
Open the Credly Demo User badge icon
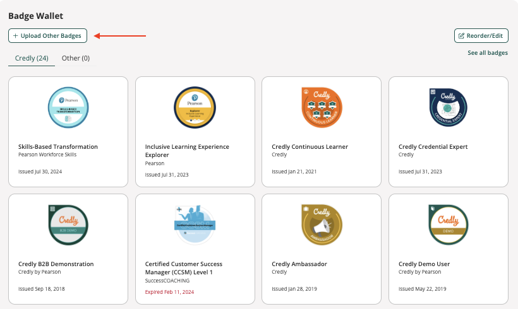click(x=449, y=225)
